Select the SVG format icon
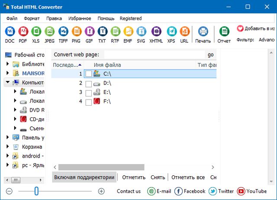The width and height of the screenshot is (277, 200). coord(141,32)
